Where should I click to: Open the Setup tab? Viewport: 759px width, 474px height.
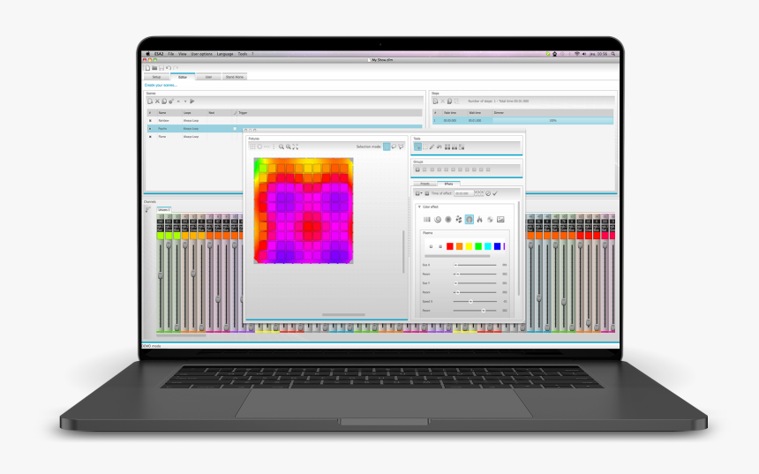(x=156, y=77)
